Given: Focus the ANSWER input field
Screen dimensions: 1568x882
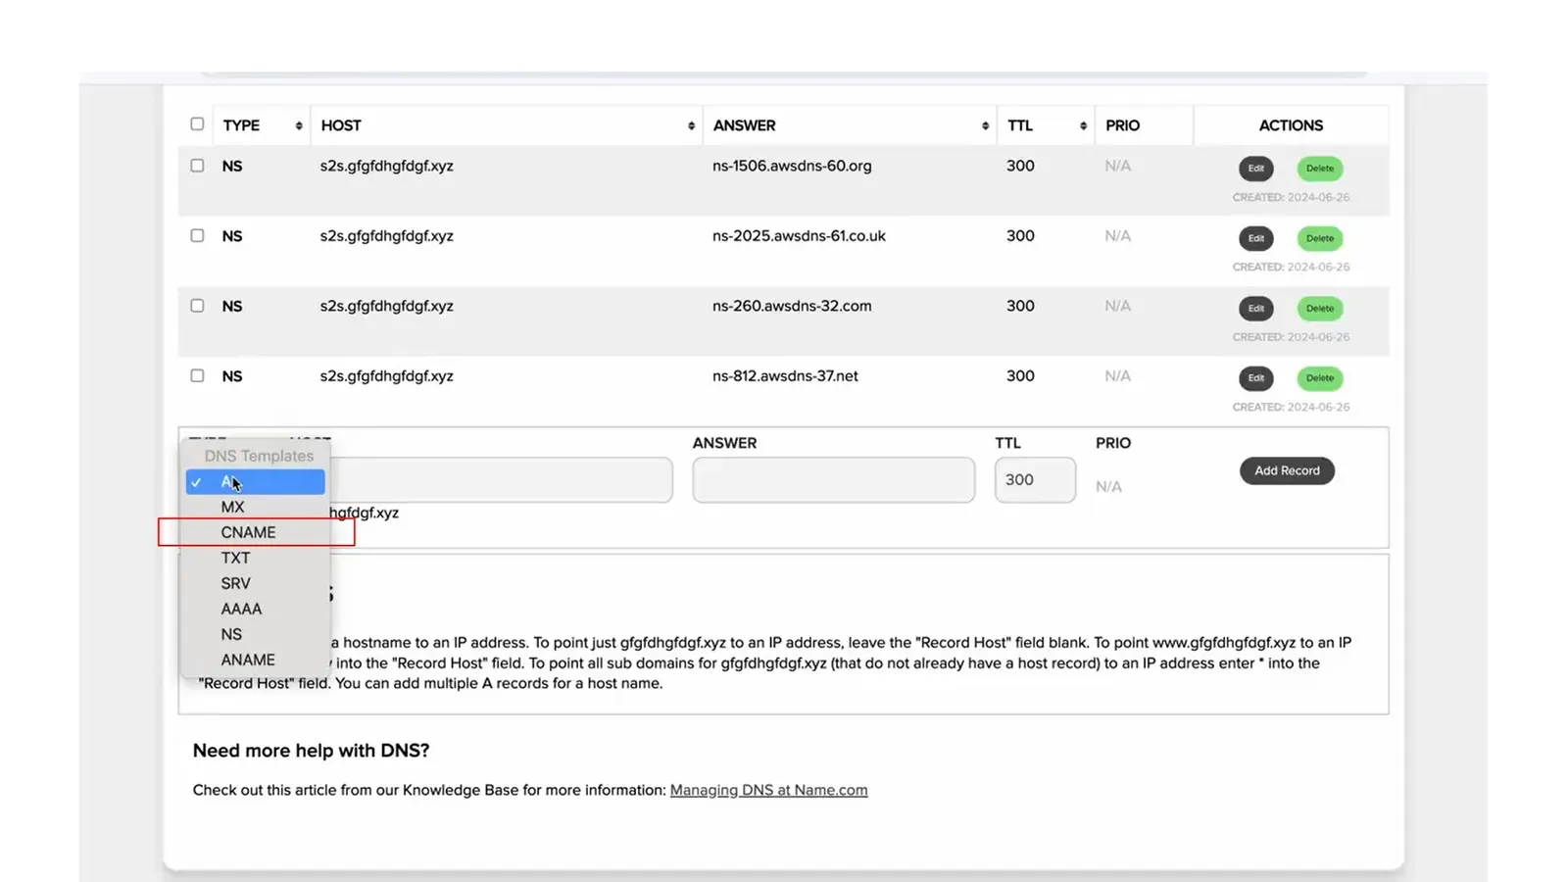Looking at the screenshot, I should pyautogui.click(x=833, y=480).
